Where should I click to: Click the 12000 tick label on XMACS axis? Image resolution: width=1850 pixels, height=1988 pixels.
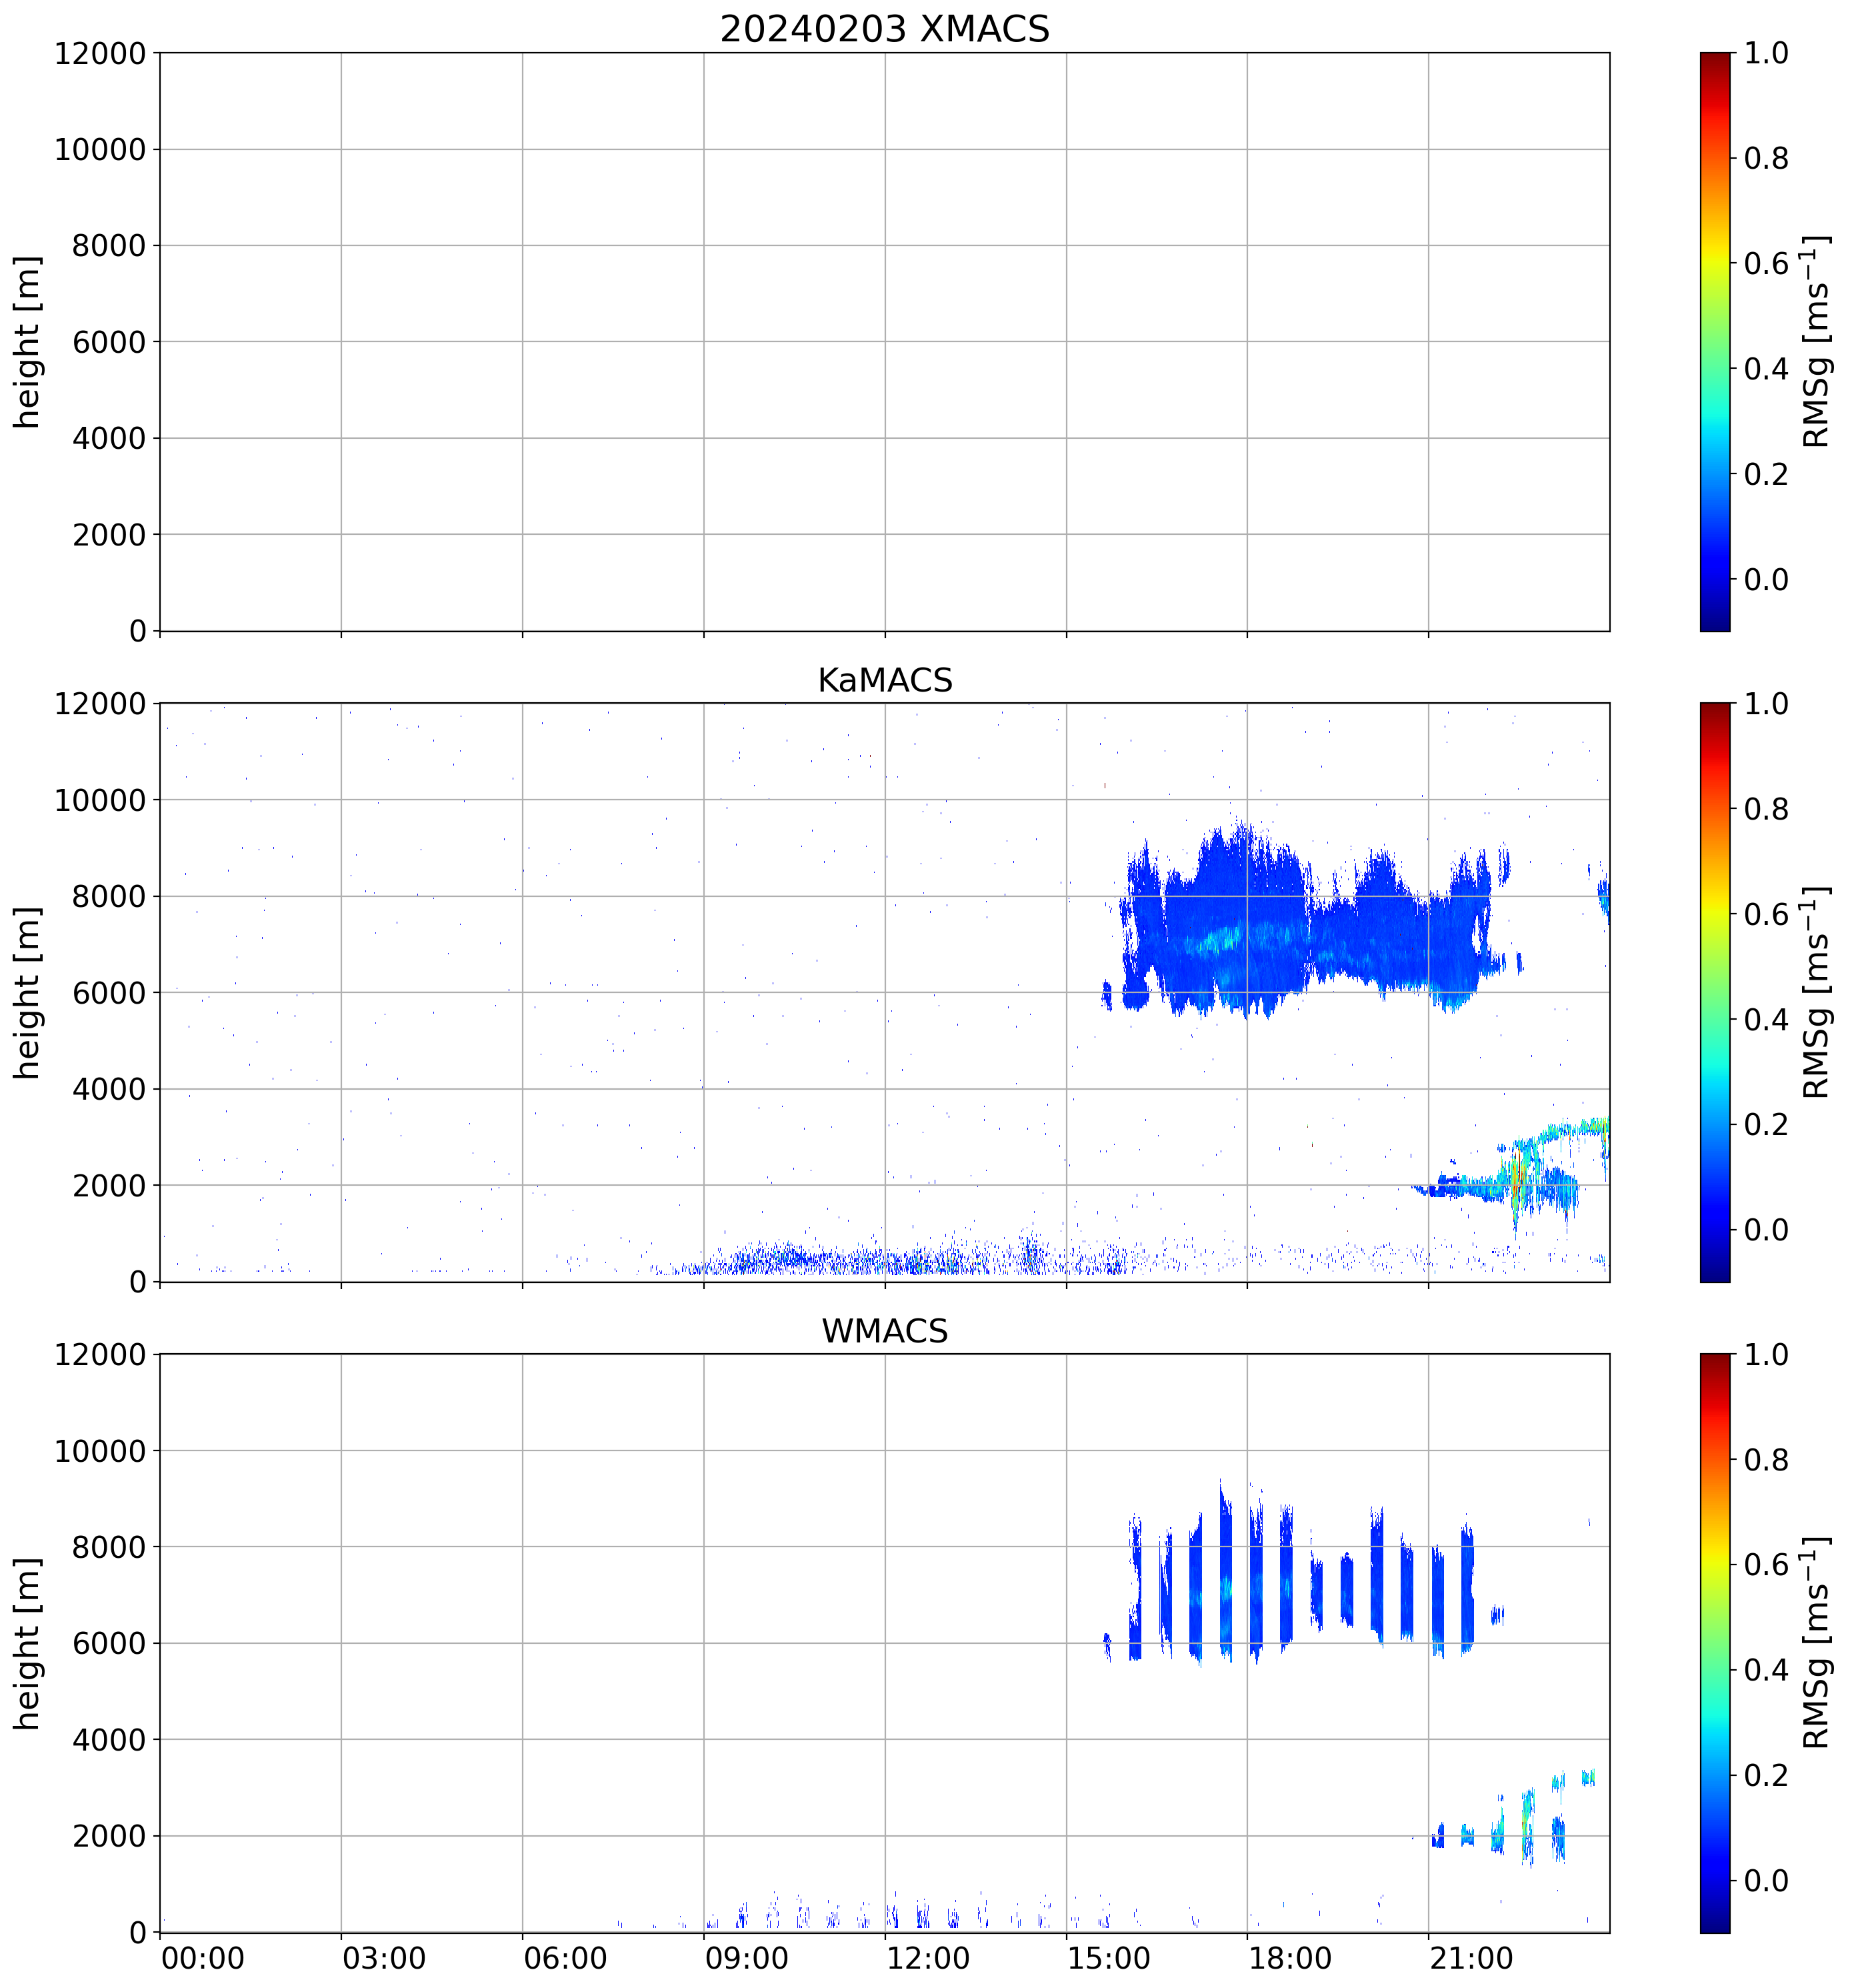[x=100, y=53]
